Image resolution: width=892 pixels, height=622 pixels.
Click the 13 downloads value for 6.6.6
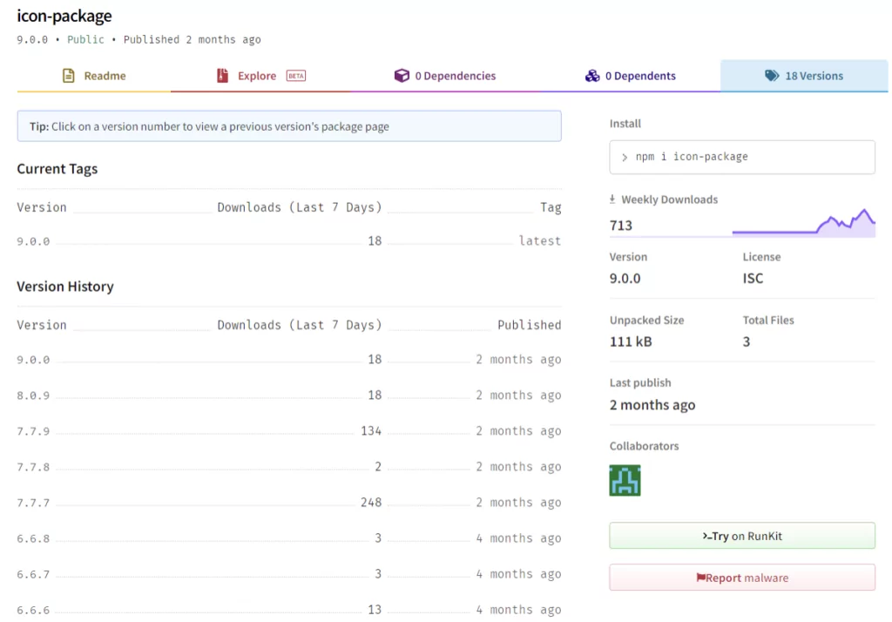pyautogui.click(x=375, y=610)
